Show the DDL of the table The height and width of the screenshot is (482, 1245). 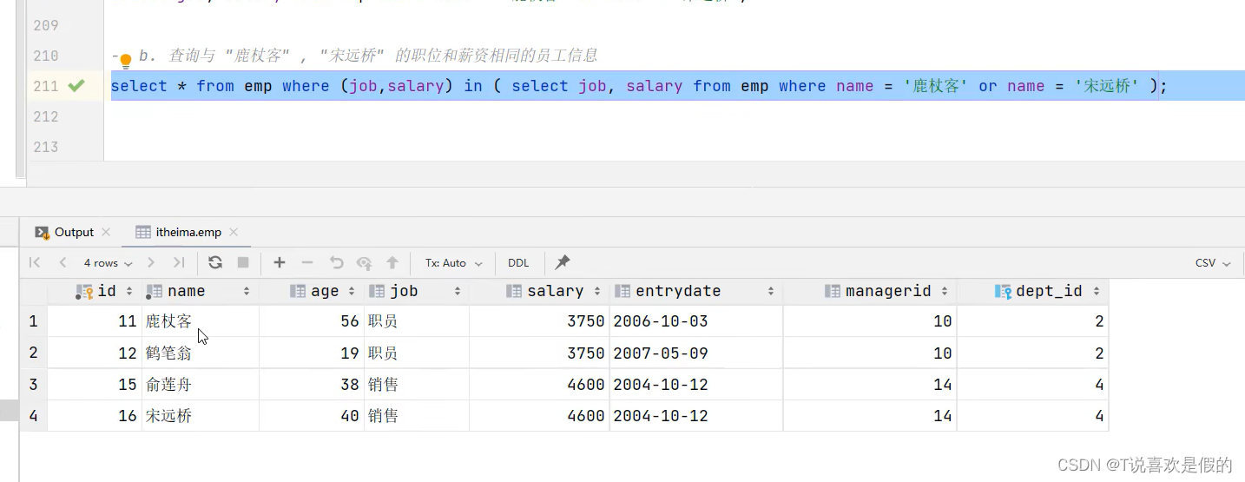518,262
